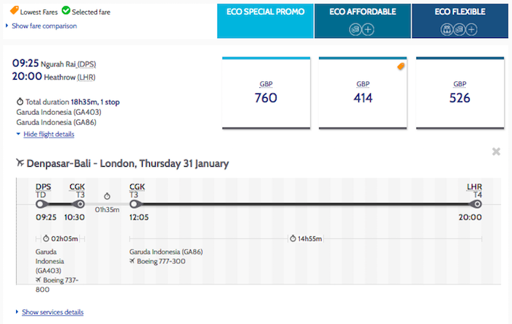Select the GBP 760 Eco Special Promo fare
This screenshot has height=324, width=512.
point(266,93)
